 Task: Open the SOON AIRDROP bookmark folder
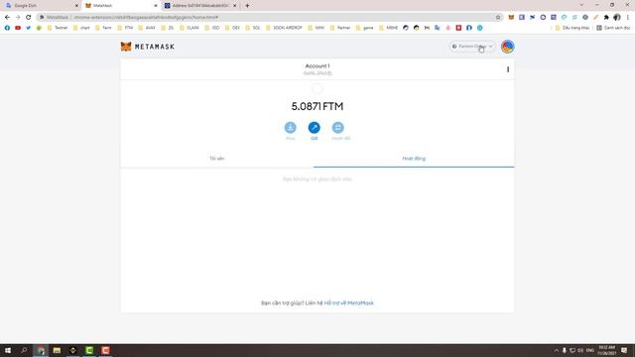284,28
